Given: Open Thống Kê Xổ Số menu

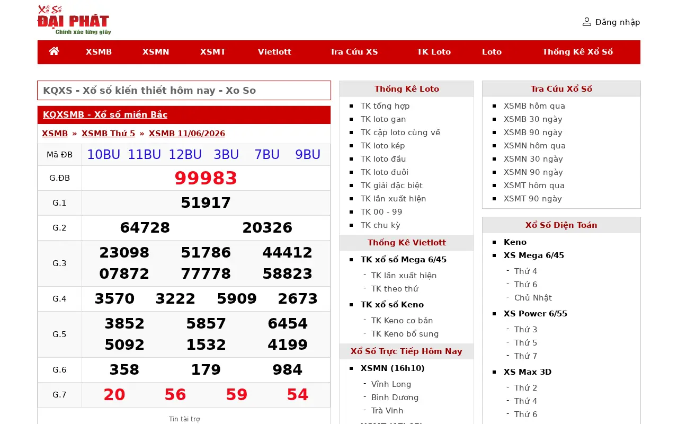Looking at the screenshot, I should (577, 52).
